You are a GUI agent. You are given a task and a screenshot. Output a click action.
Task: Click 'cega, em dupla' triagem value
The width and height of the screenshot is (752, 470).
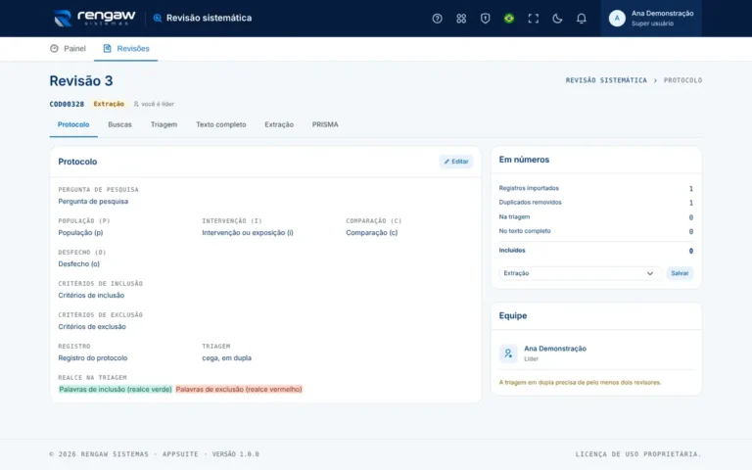(x=226, y=358)
